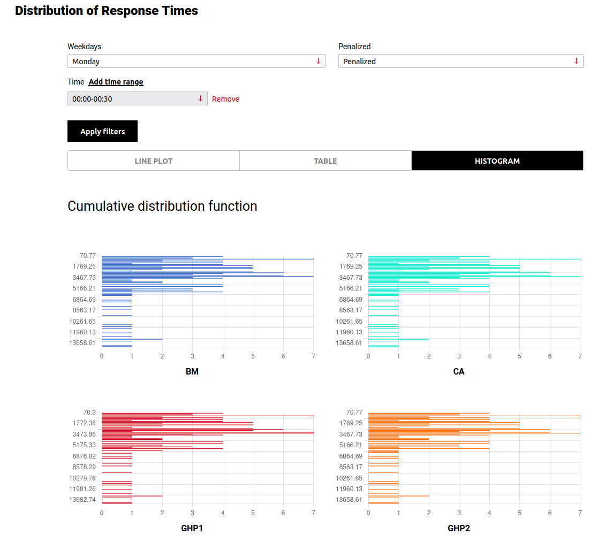Click the blue BM histogram chart
Screen dimensions: 597x550
207,301
